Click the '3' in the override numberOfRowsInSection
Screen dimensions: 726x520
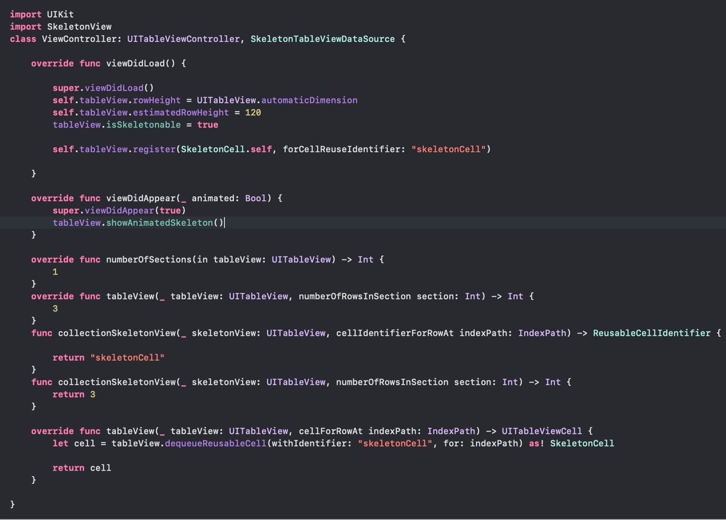coord(55,308)
